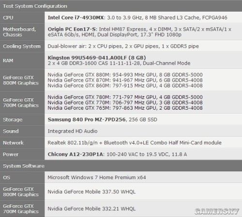Click the Kingston 99U5469-041.A00LF RAM name

(97, 58)
